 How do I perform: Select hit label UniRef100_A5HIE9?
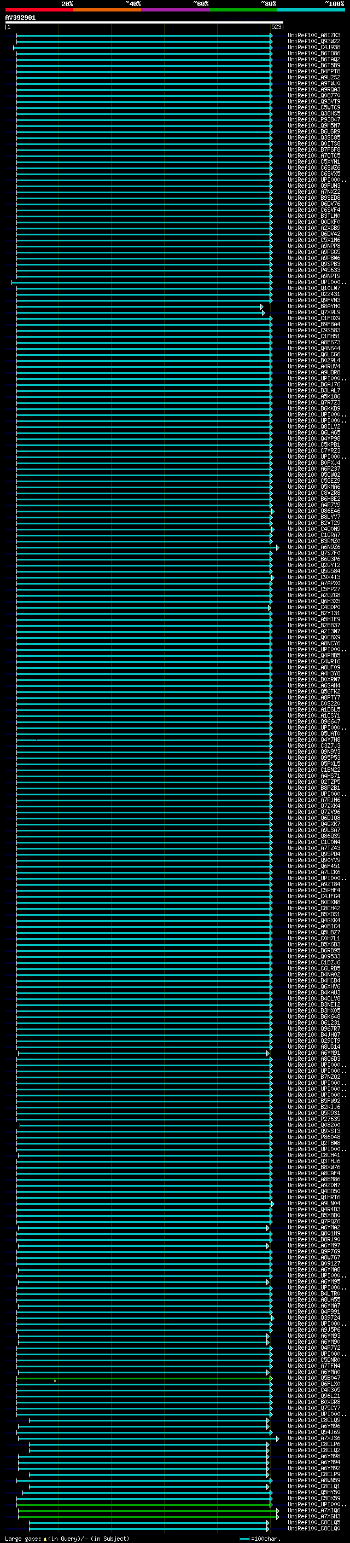coord(314,620)
